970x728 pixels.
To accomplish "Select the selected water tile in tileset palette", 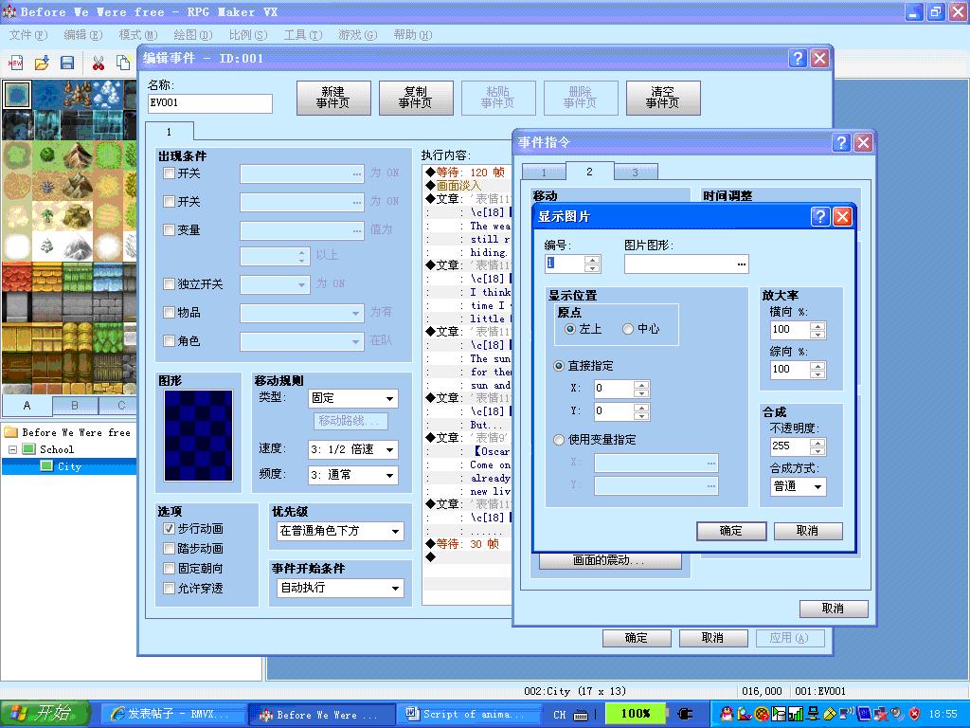I will click(x=17, y=94).
